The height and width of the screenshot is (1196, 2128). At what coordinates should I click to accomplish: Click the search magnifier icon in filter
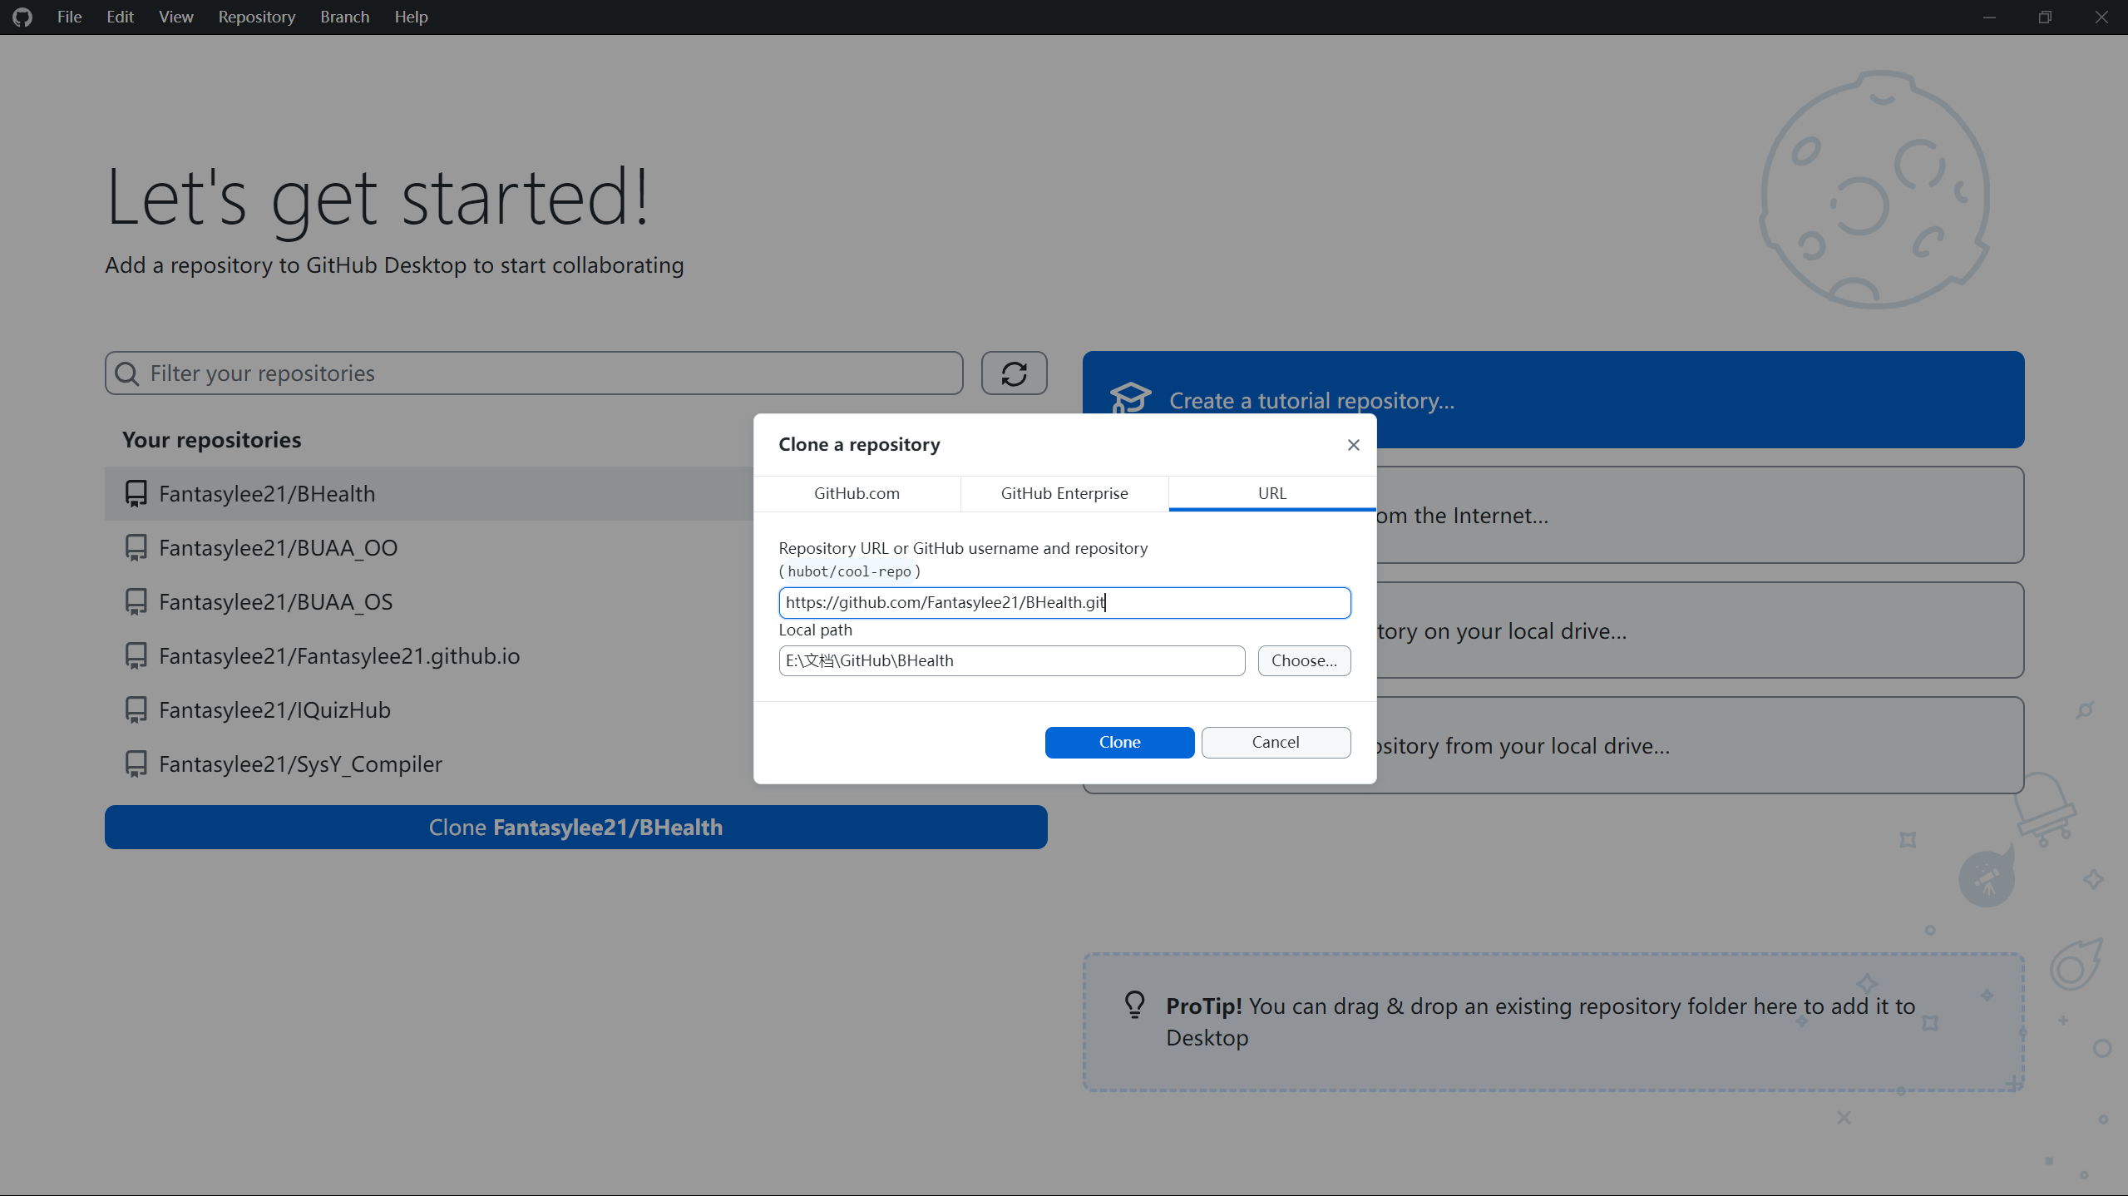pyautogui.click(x=127, y=373)
